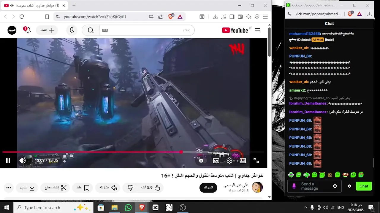Open emoji picker in Kick chat input

tap(335, 186)
